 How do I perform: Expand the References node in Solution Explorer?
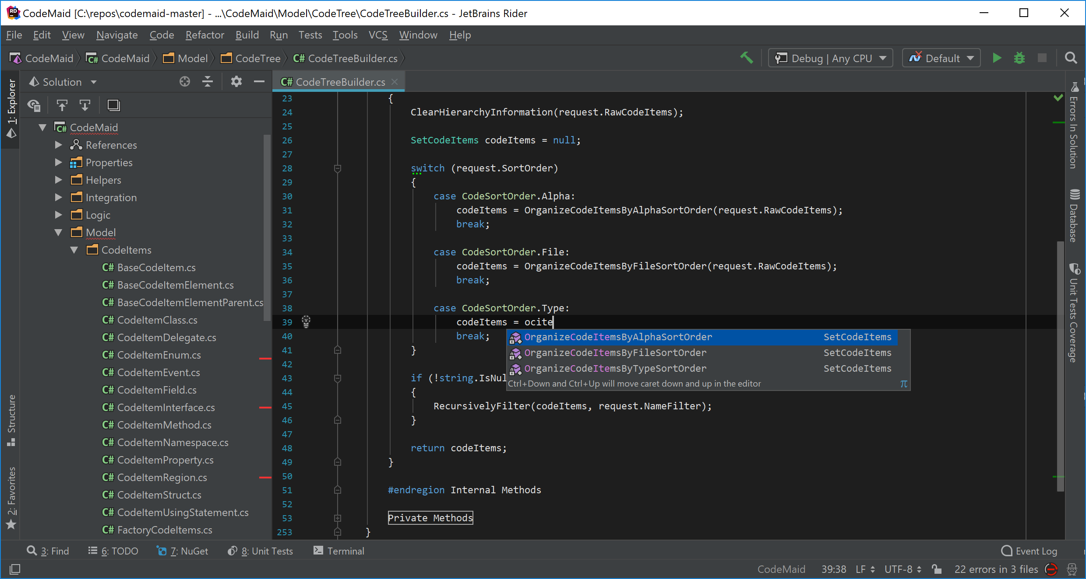tap(61, 144)
